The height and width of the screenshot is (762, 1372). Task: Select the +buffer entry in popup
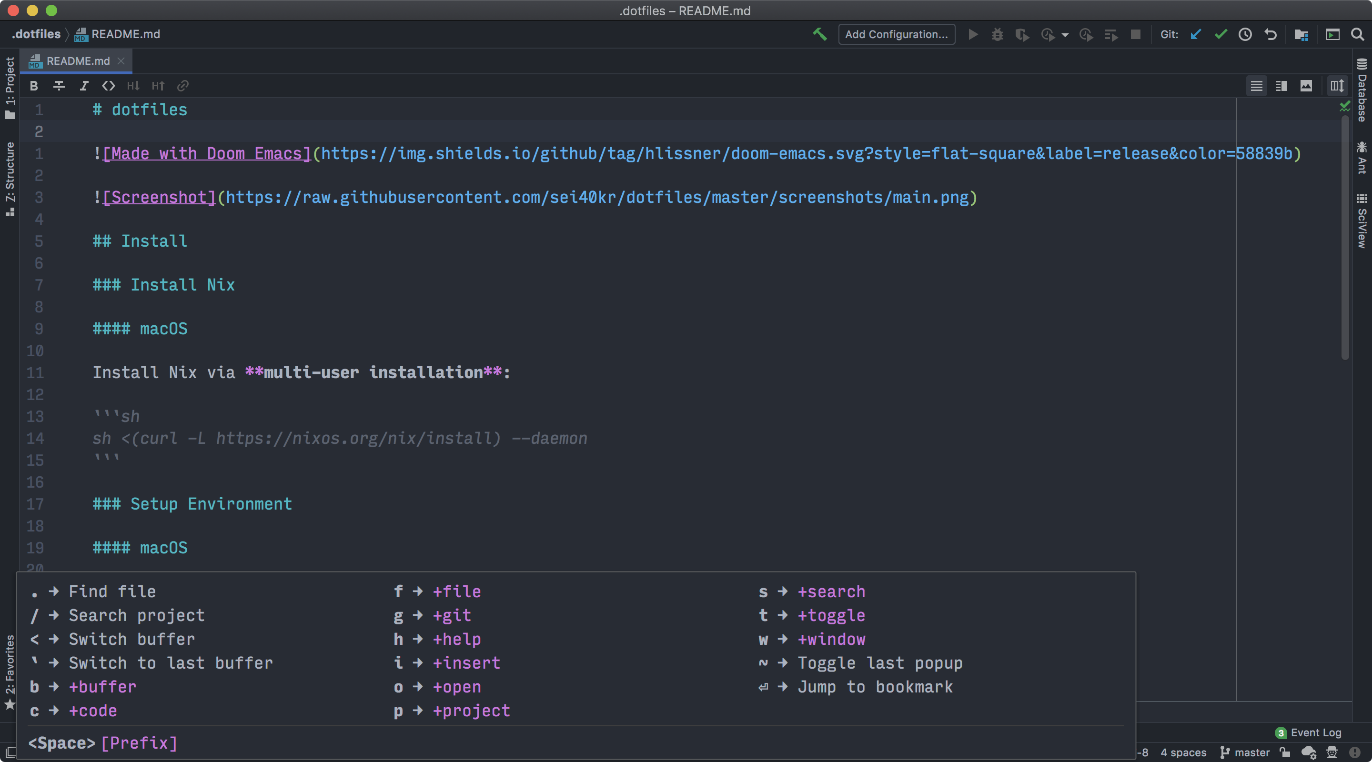click(x=83, y=687)
